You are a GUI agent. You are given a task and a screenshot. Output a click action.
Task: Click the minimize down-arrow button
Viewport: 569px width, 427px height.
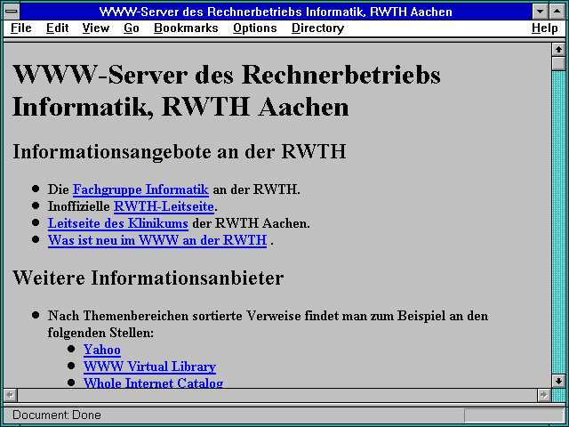click(541, 12)
